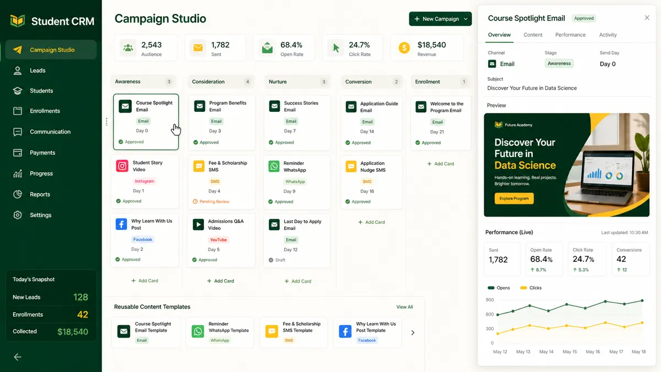Click the Leads person icon in sidebar
Image resolution: width=661 pixels, height=372 pixels.
click(18, 71)
